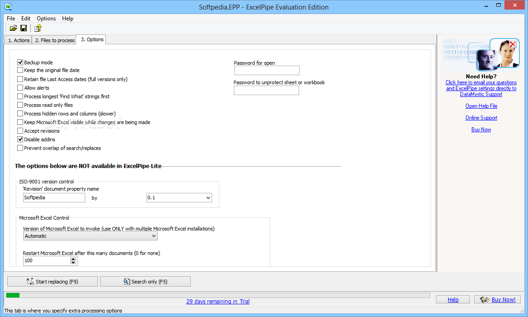This screenshot has width=528, height=317.
Task: Enable the Allow alerts checkbox
Action: (x=20, y=88)
